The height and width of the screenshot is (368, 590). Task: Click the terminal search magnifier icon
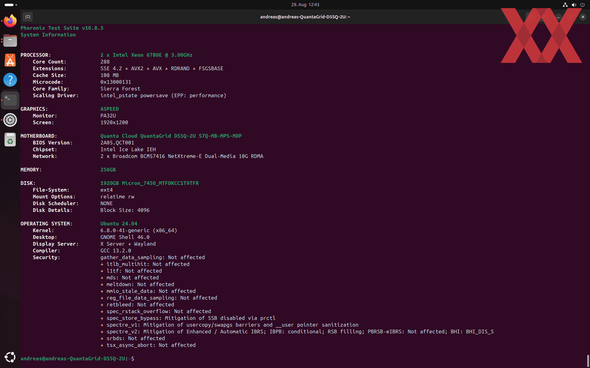(530, 17)
